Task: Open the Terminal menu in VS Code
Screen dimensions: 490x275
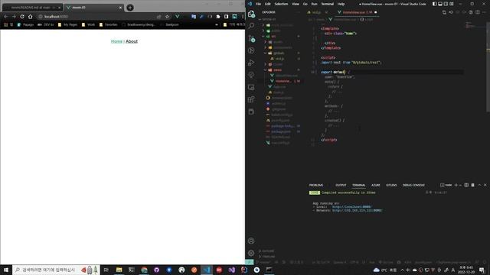Action: point(327,4)
